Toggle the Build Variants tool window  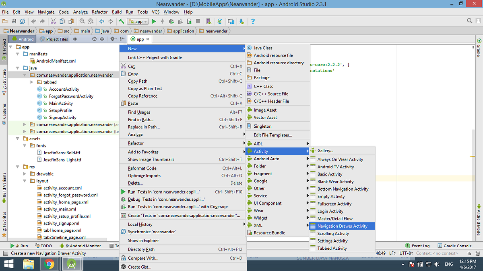pyautogui.click(x=4, y=187)
